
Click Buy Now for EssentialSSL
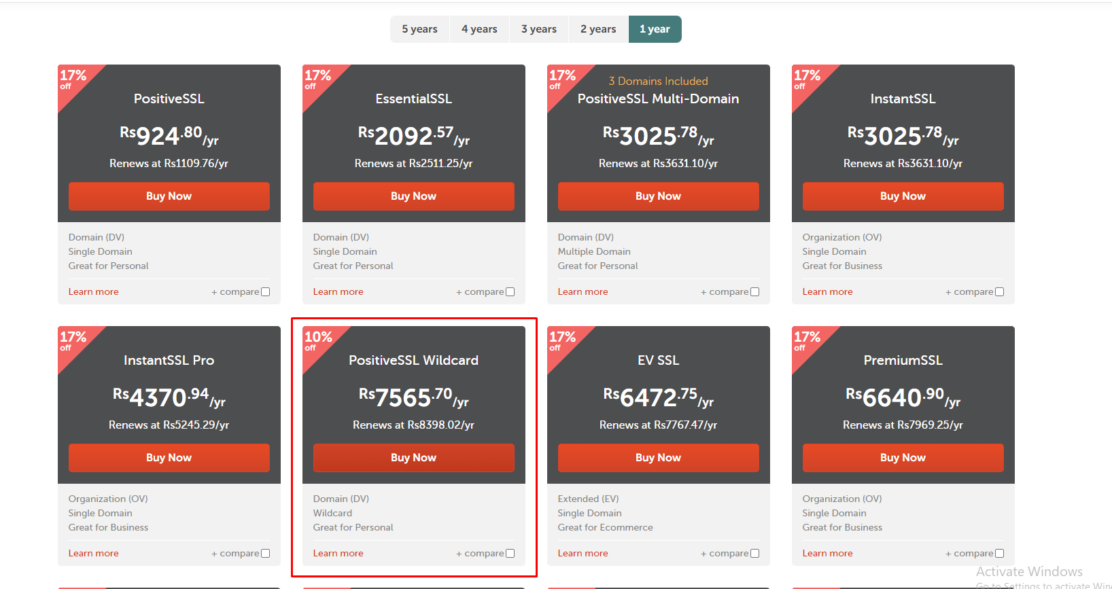pos(414,196)
